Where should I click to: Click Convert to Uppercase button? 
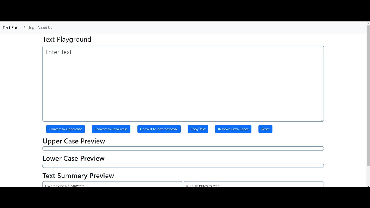coord(65,129)
